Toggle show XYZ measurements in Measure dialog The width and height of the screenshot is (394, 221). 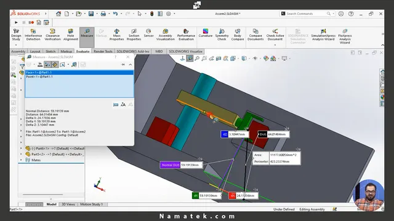coord(47,64)
